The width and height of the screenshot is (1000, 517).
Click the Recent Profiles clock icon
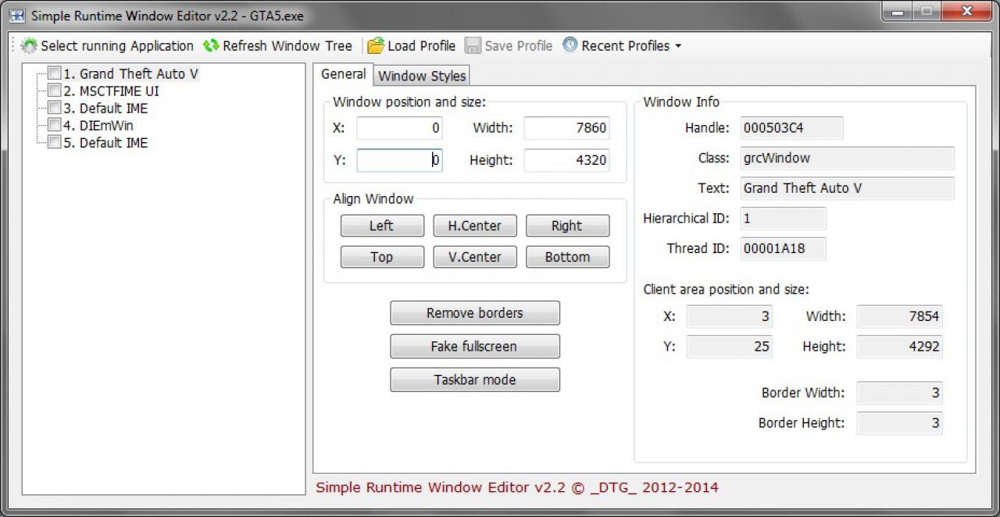pos(570,45)
